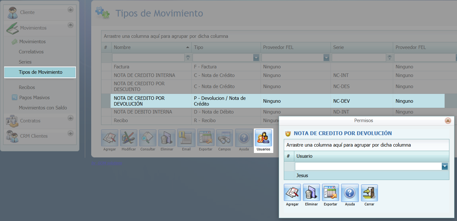Expand the Cliente sidebar section
457x221 pixels.
click(70, 10)
